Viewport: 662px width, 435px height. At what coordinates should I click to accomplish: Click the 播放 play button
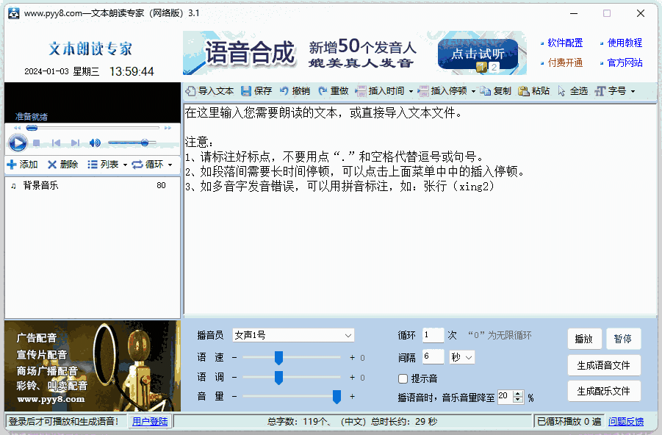tap(584, 339)
